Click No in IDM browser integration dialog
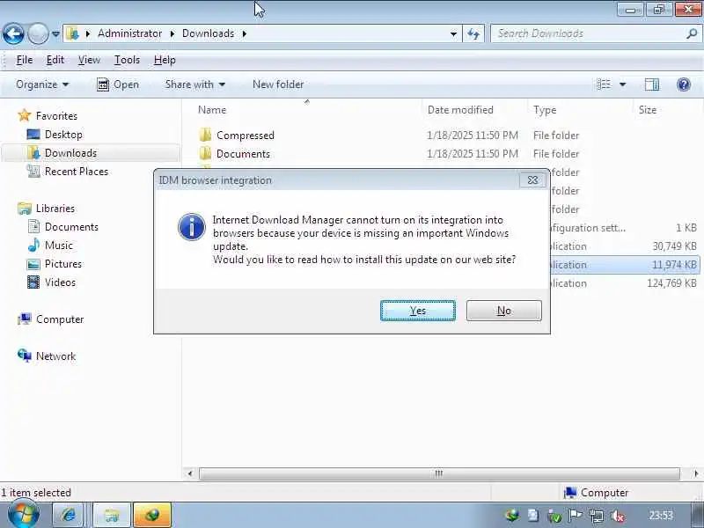This screenshot has width=704, height=528. tap(503, 311)
